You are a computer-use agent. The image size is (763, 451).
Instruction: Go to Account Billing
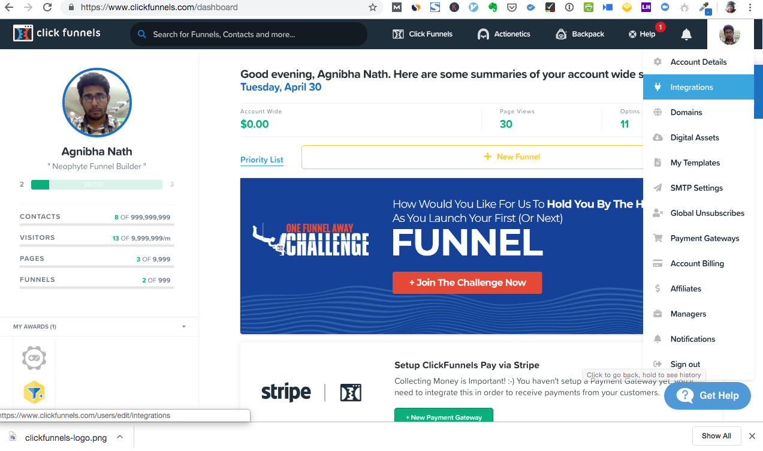tap(698, 263)
